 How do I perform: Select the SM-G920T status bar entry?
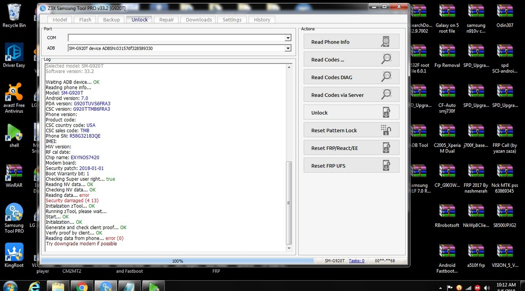[x=335, y=261]
